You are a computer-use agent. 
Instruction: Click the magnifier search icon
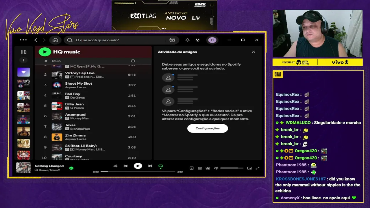tap(70, 40)
